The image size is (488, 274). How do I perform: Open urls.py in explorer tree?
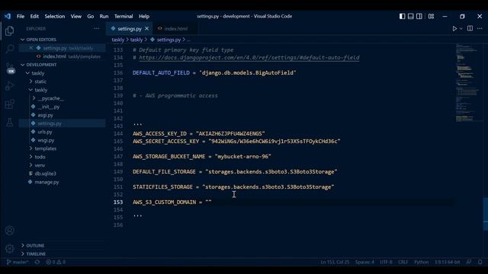[45, 132]
